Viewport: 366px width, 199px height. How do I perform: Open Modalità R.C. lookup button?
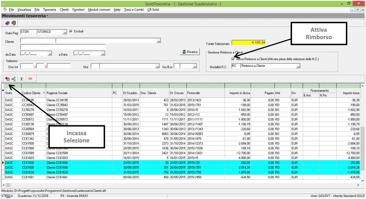pyautogui.click(x=298, y=67)
